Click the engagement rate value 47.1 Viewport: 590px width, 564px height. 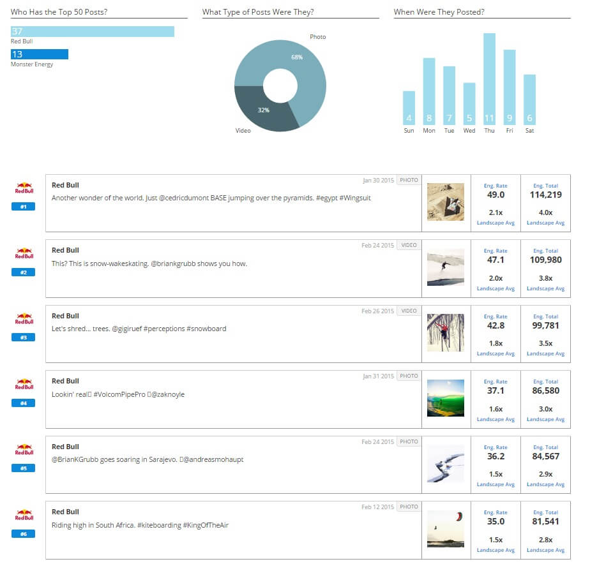pos(495,260)
